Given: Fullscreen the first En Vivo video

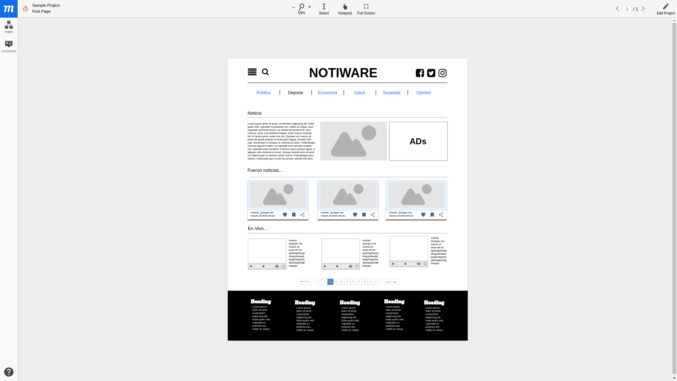Looking at the screenshot, I should point(283,266).
